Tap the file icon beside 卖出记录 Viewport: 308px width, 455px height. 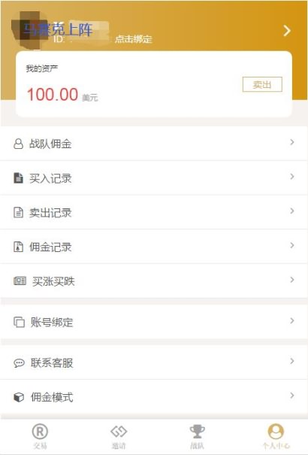point(18,212)
